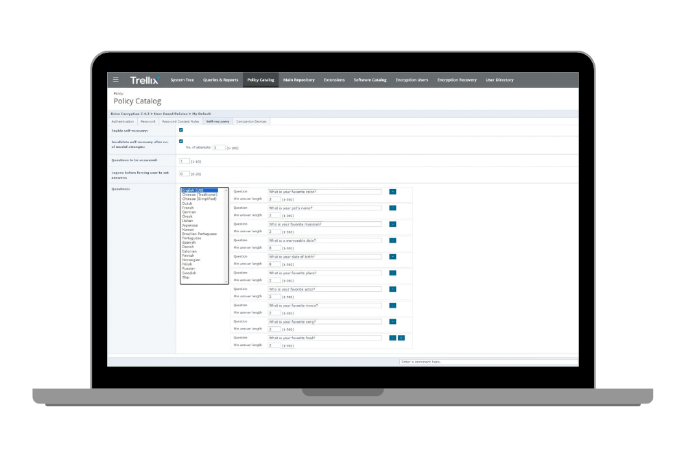Select the Self-recovery tab
Viewport: 686px width, 457px height.
[217, 121]
